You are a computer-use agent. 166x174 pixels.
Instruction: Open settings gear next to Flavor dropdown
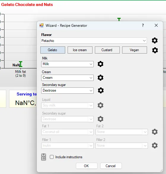click(155, 40)
